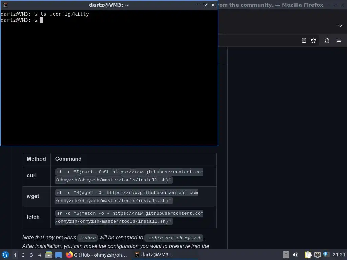Activate the Firefox GitHub ohmyzsh taskbar entry
The width and height of the screenshot is (347, 260).
(x=97, y=255)
